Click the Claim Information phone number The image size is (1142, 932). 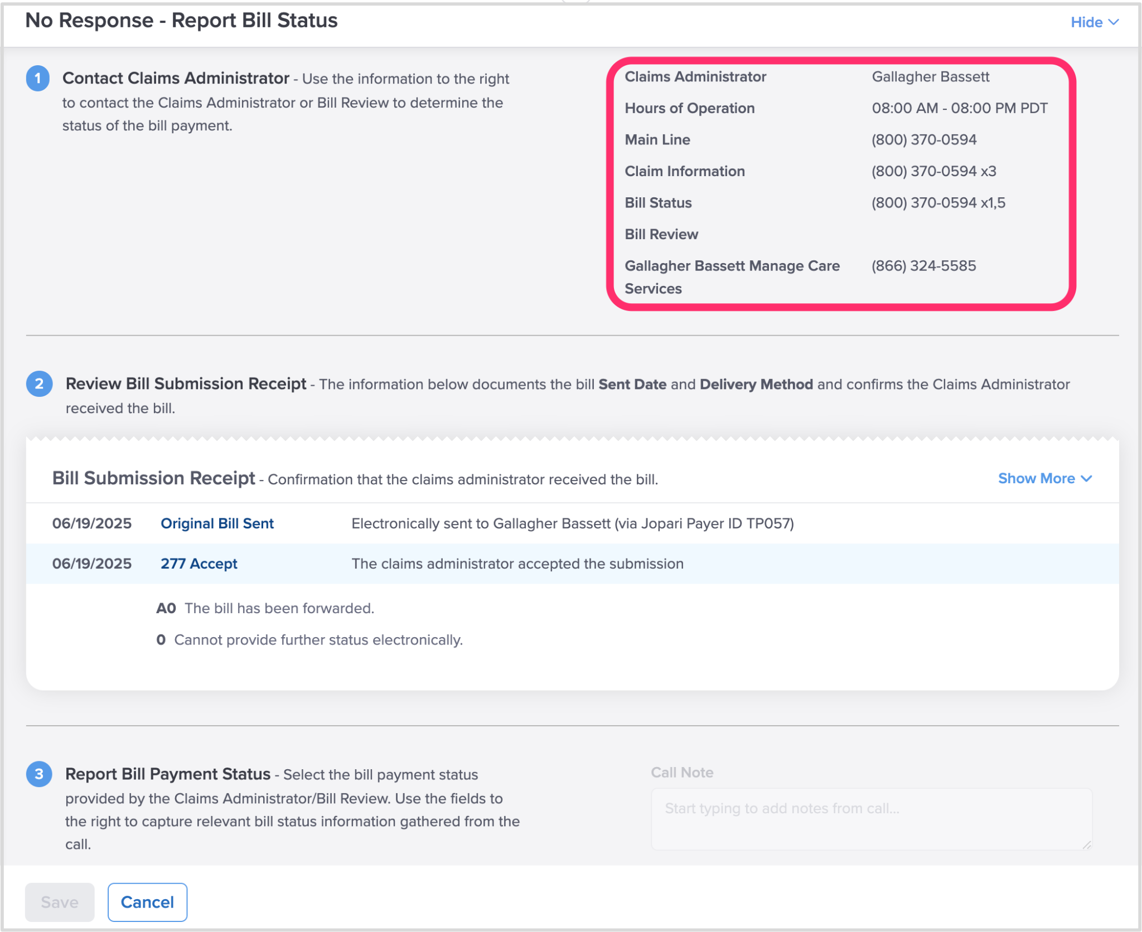pyautogui.click(x=933, y=171)
